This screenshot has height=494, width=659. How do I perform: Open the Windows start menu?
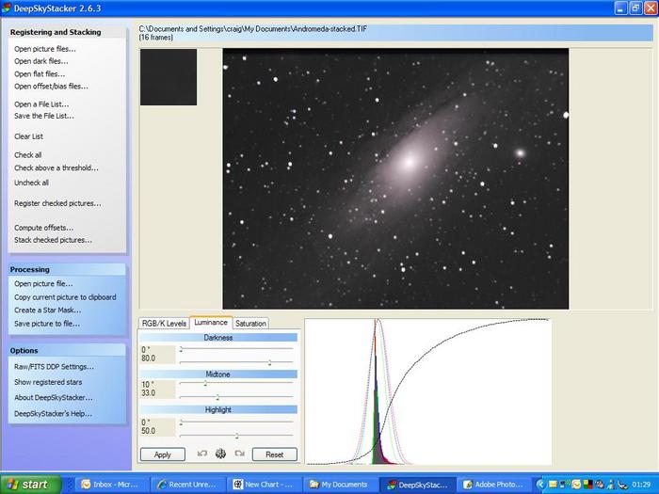click(31, 485)
